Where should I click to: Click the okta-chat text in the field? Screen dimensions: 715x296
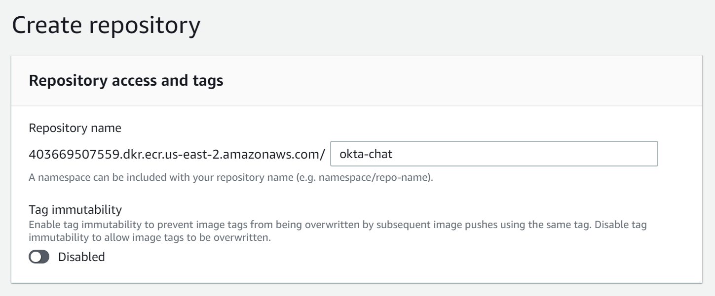tap(366, 154)
